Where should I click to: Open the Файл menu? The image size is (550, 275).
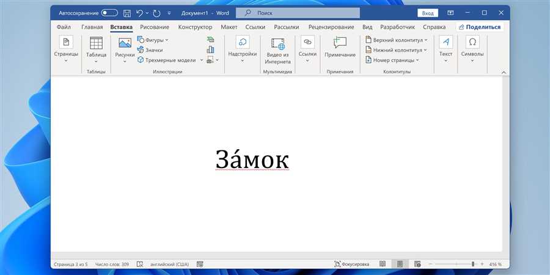click(64, 27)
